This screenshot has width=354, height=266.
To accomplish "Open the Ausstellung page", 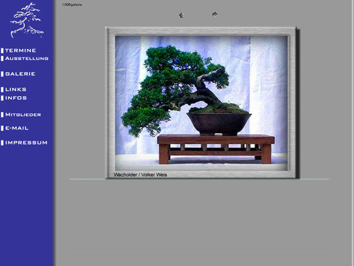I will [x=26, y=59].
